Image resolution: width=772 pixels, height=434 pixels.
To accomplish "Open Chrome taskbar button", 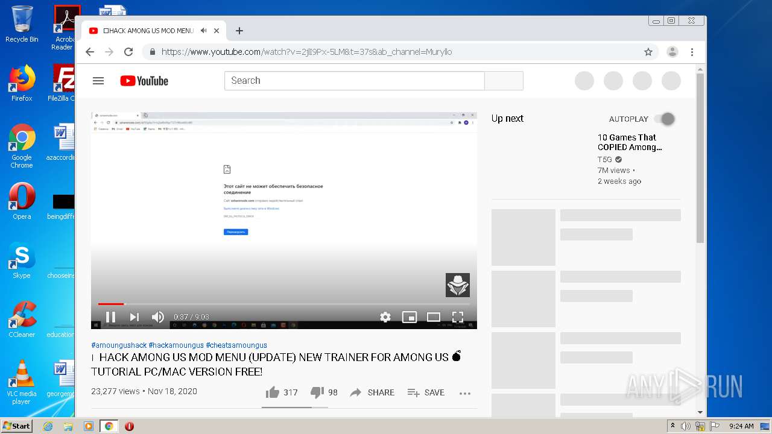I will [109, 426].
